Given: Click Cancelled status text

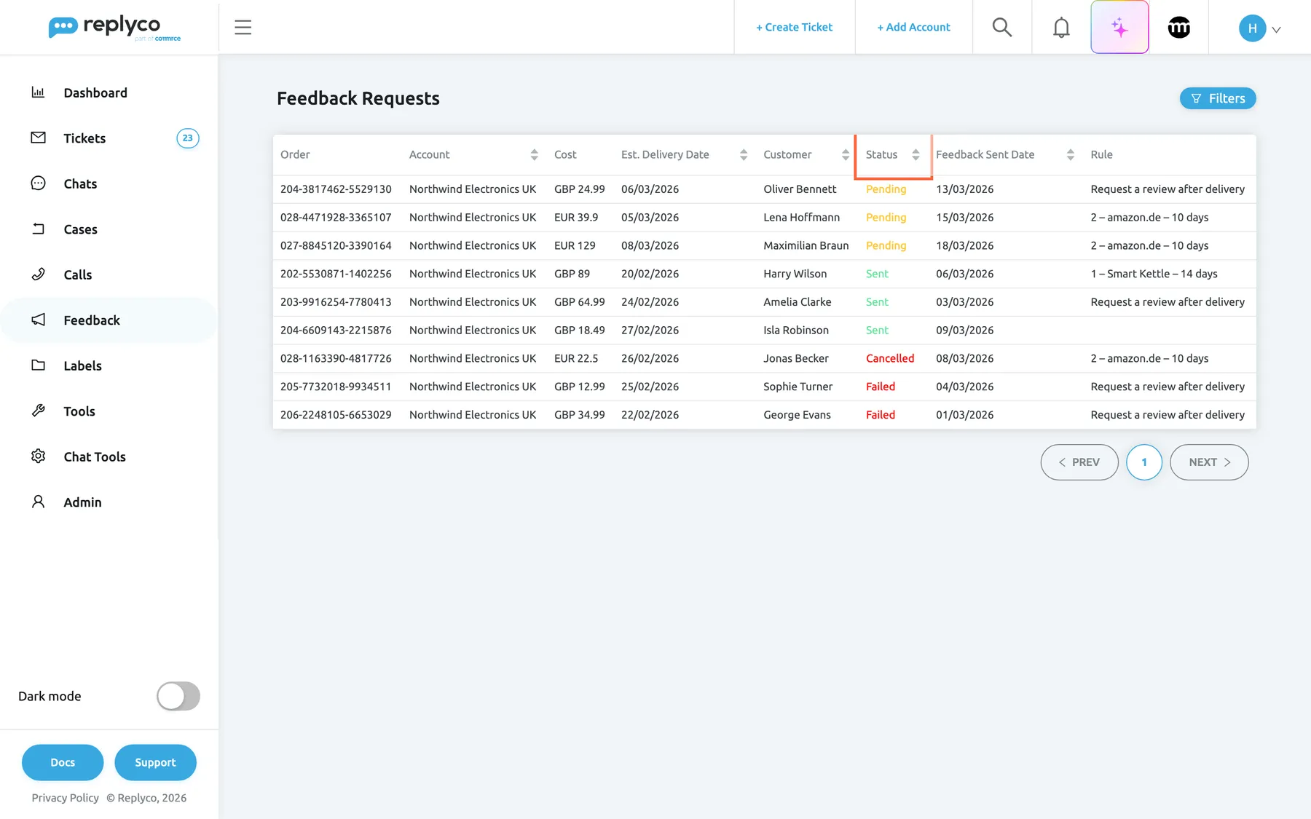Looking at the screenshot, I should [x=890, y=358].
